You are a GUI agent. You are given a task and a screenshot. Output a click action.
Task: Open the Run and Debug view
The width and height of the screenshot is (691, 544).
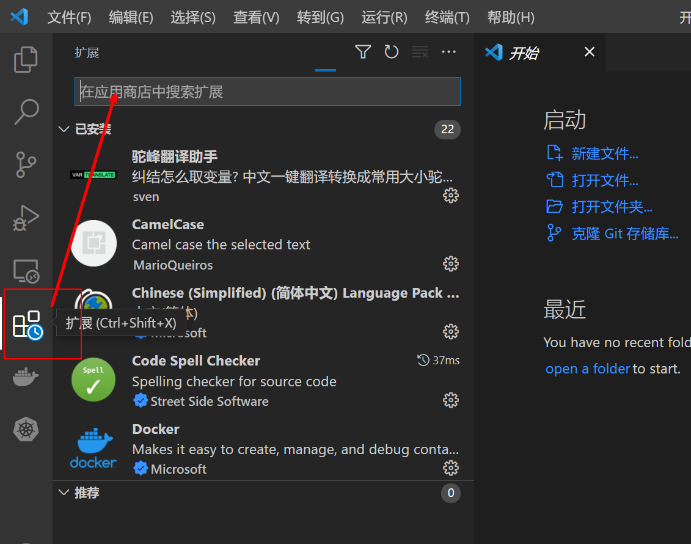click(x=26, y=218)
